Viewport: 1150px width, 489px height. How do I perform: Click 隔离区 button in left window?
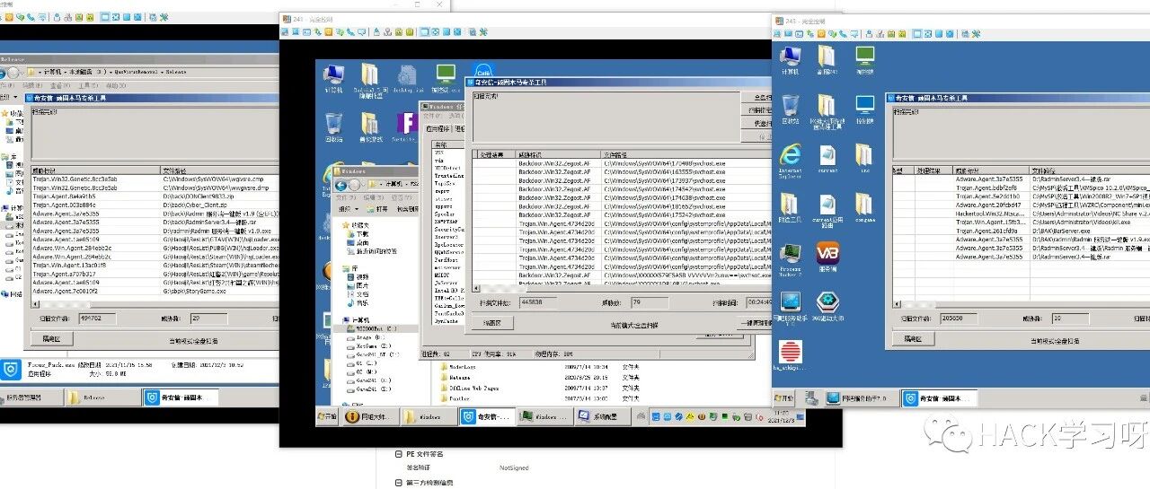(x=51, y=339)
